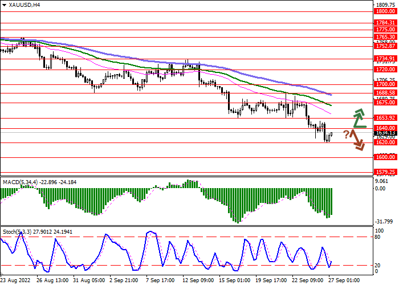Select the 1620.00 support price label
Viewport: 399px width, 285px height.
click(385, 142)
